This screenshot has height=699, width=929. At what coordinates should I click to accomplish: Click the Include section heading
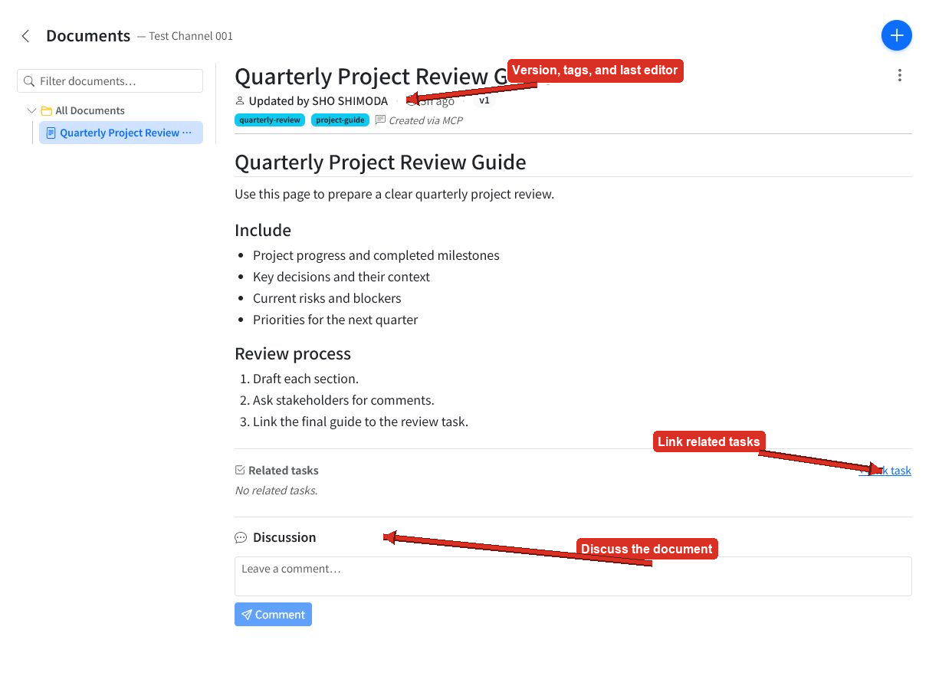[263, 230]
